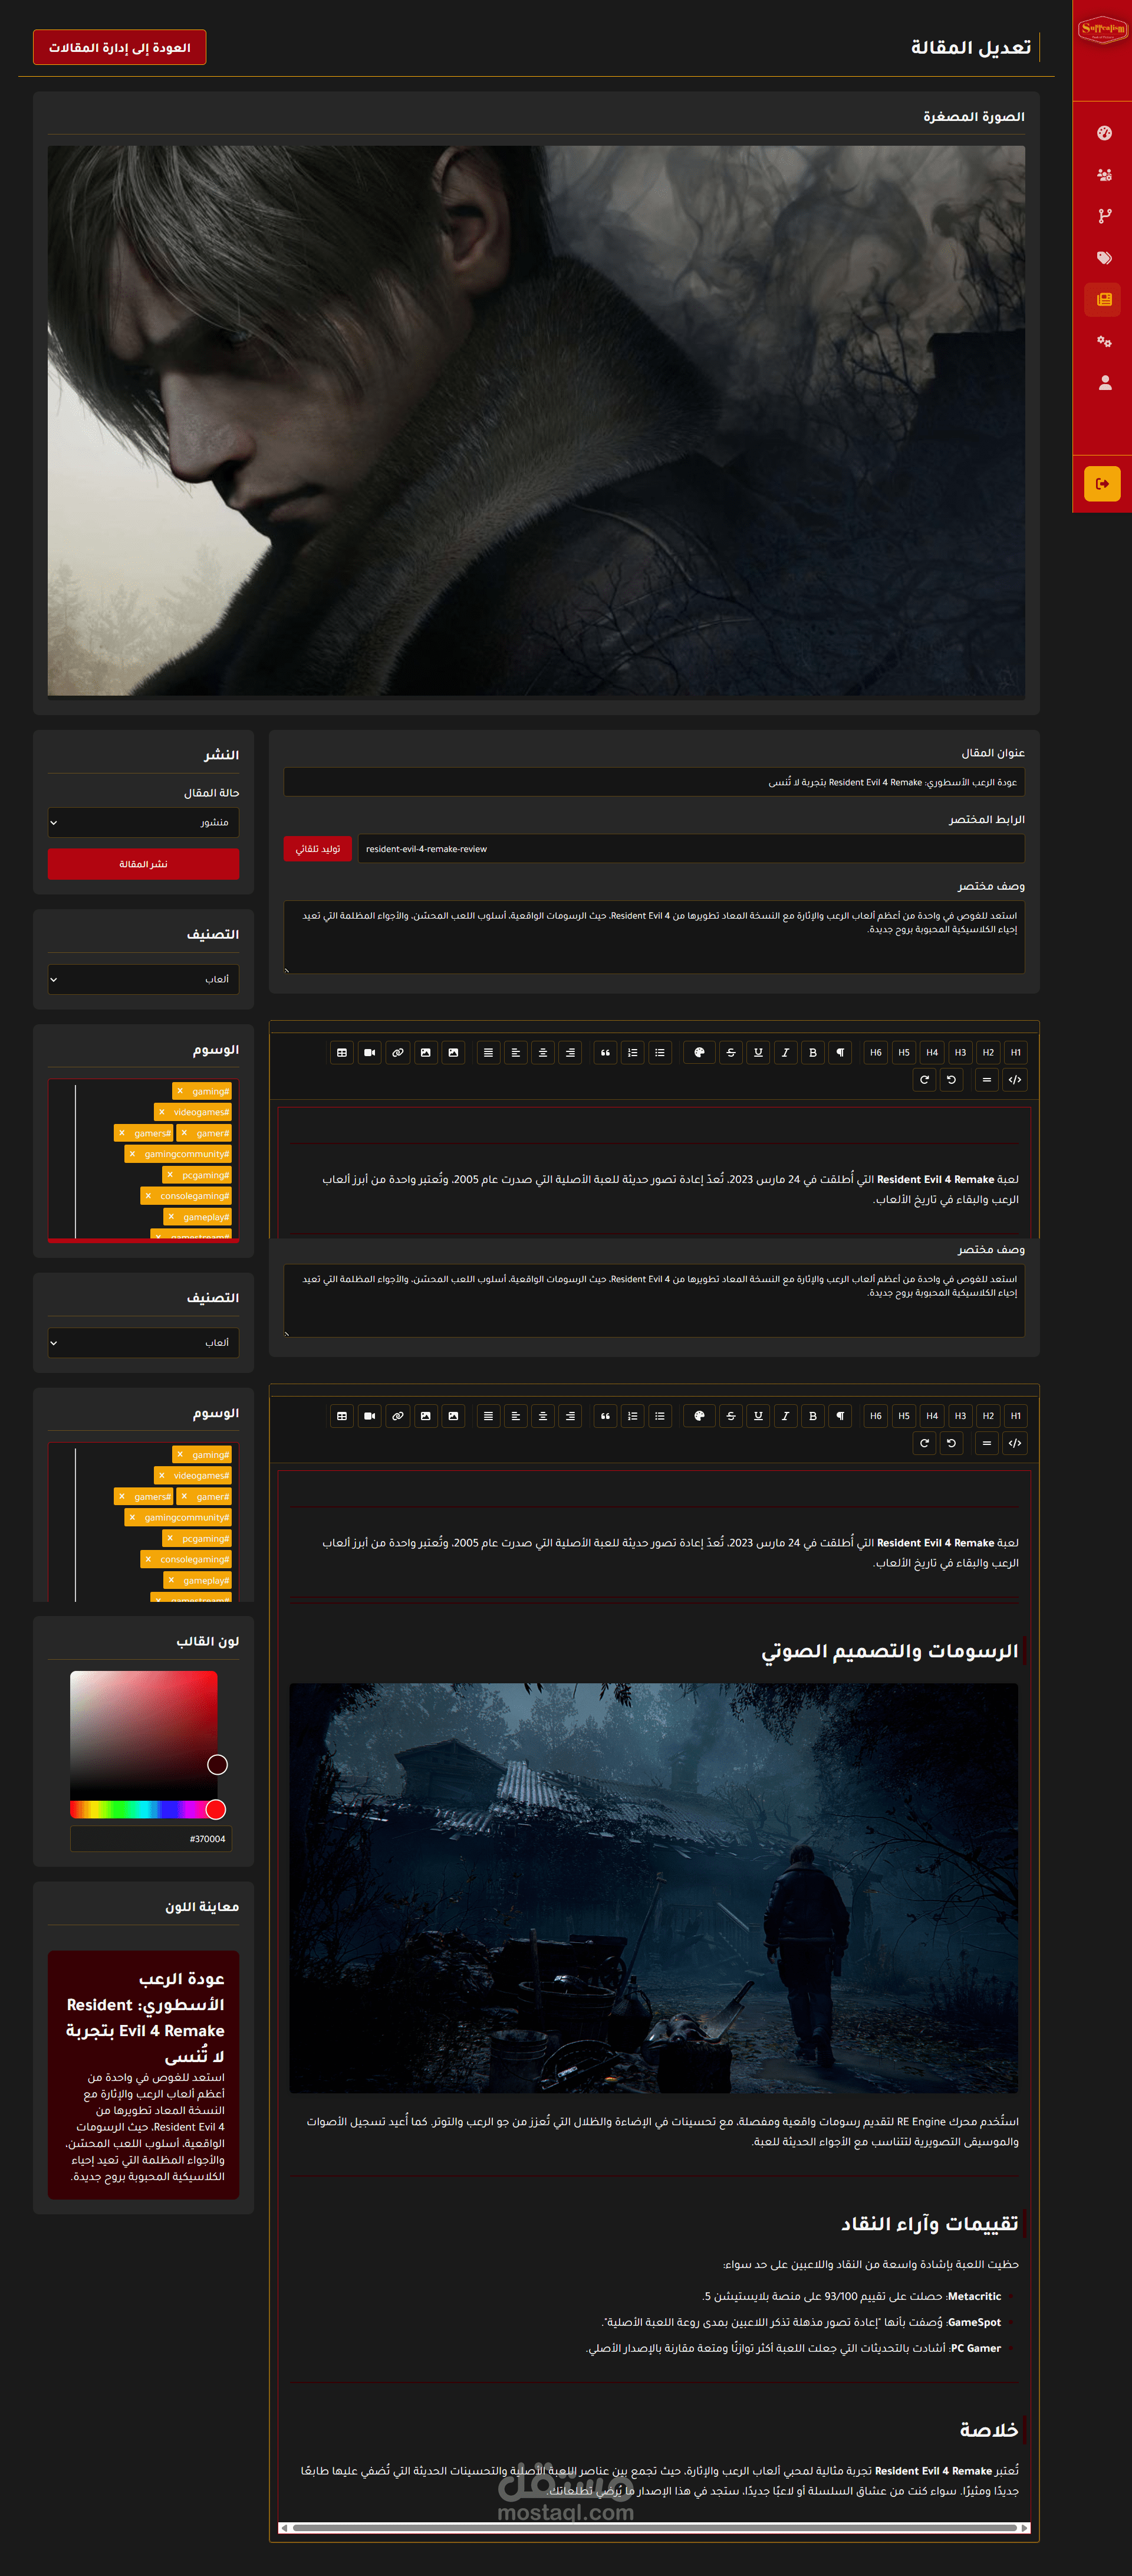Toggle bold in the upper editor toolbar
Image resolution: width=1132 pixels, height=2576 pixels.
tap(812, 1052)
